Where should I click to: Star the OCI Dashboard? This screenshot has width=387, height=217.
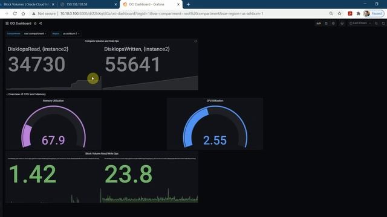click(x=35, y=24)
